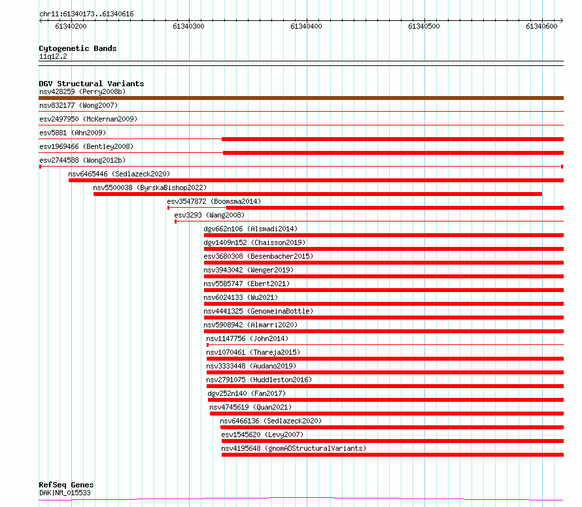The width and height of the screenshot is (582, 507).
Task: Select the DGV Structural Variants track title
Action: [92, 84]
